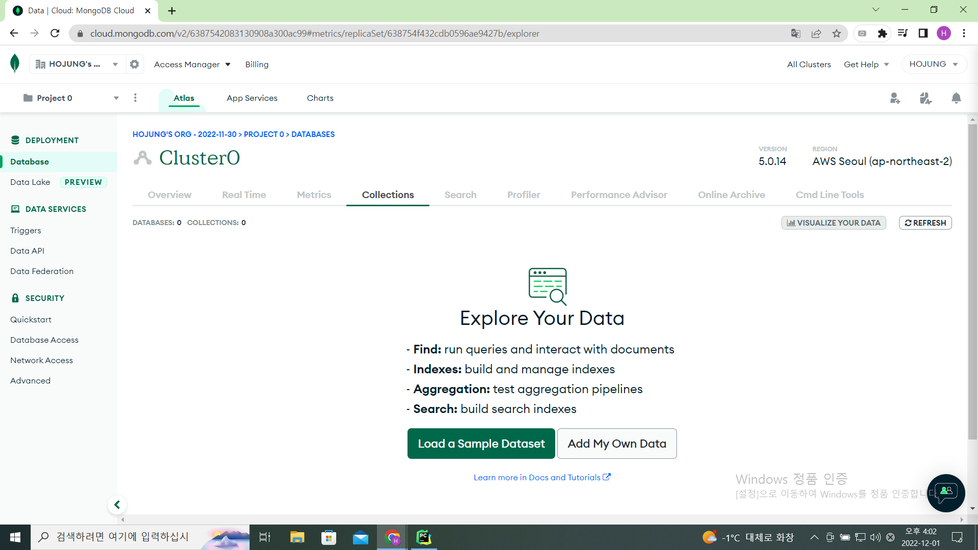Switch to App Services tab
Screen dimensions: 978x550
tap(252, 98)
